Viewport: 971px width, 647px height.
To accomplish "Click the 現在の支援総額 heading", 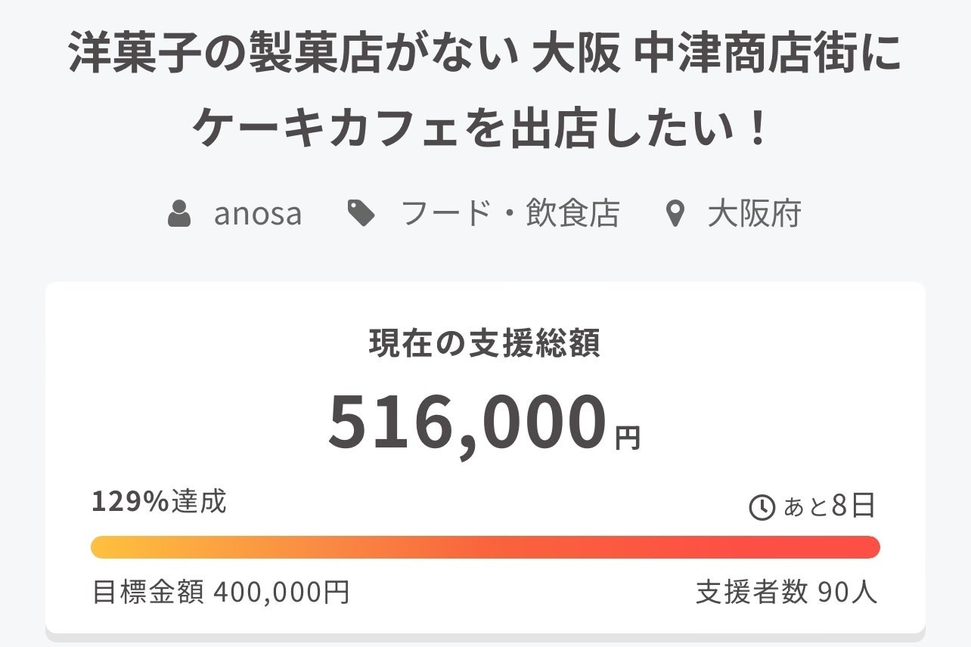I will 485,344.
